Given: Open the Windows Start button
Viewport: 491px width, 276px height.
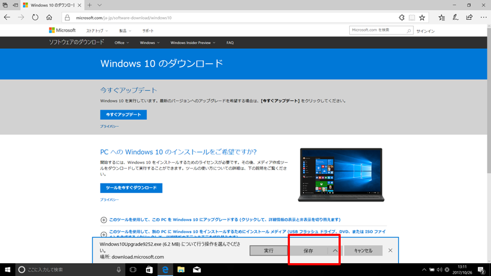Looking at the screenshot, I should 7,270.
